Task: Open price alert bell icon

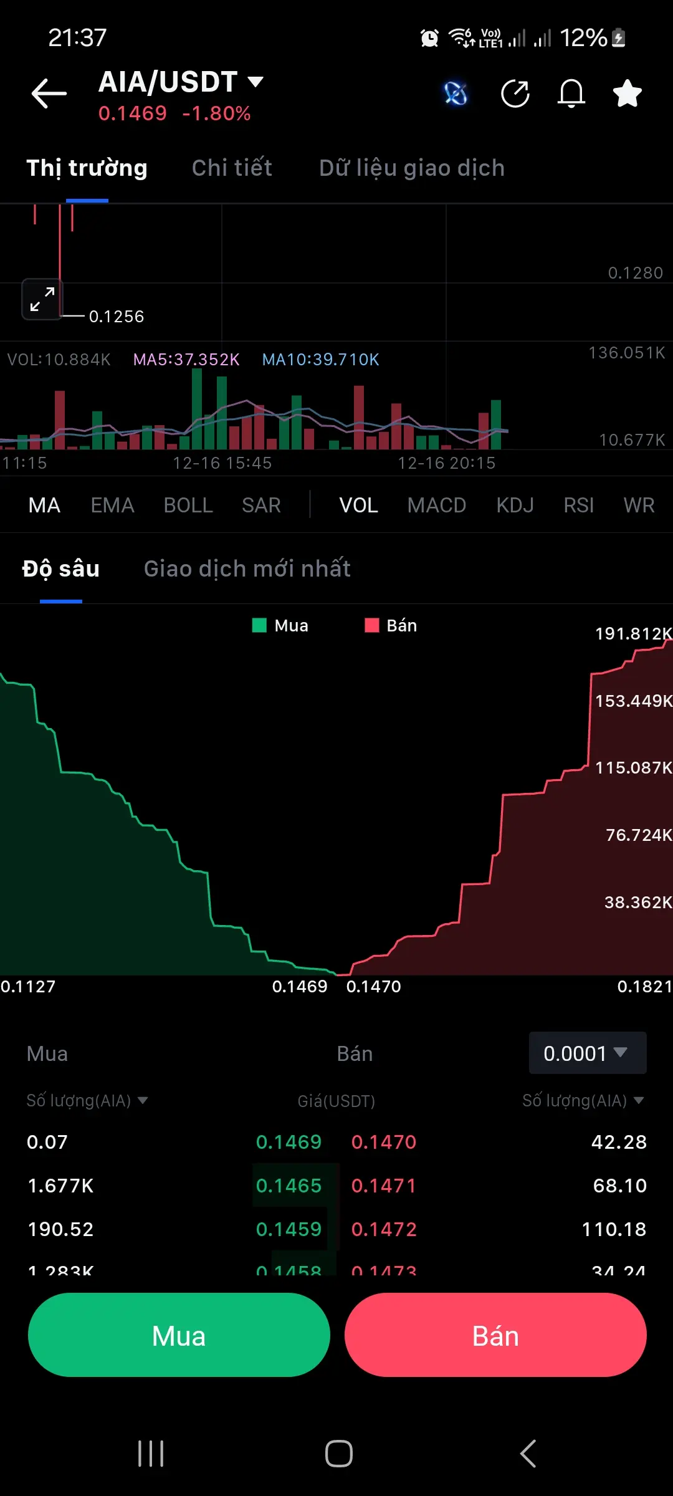Action: pos(571,93)
